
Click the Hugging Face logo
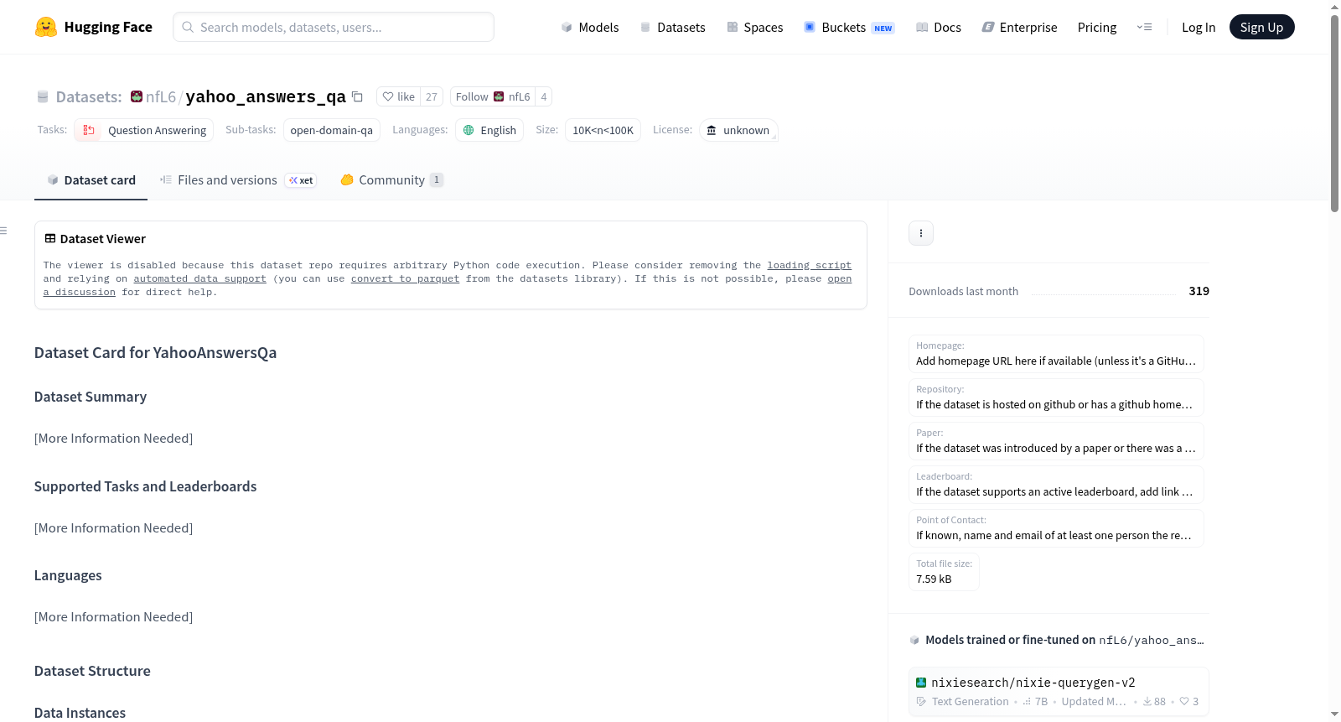[94, 27]
